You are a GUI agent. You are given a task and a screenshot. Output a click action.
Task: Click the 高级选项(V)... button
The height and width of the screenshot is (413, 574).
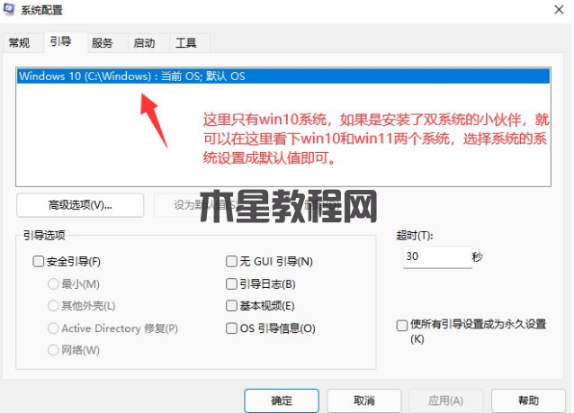coord(80,205)
